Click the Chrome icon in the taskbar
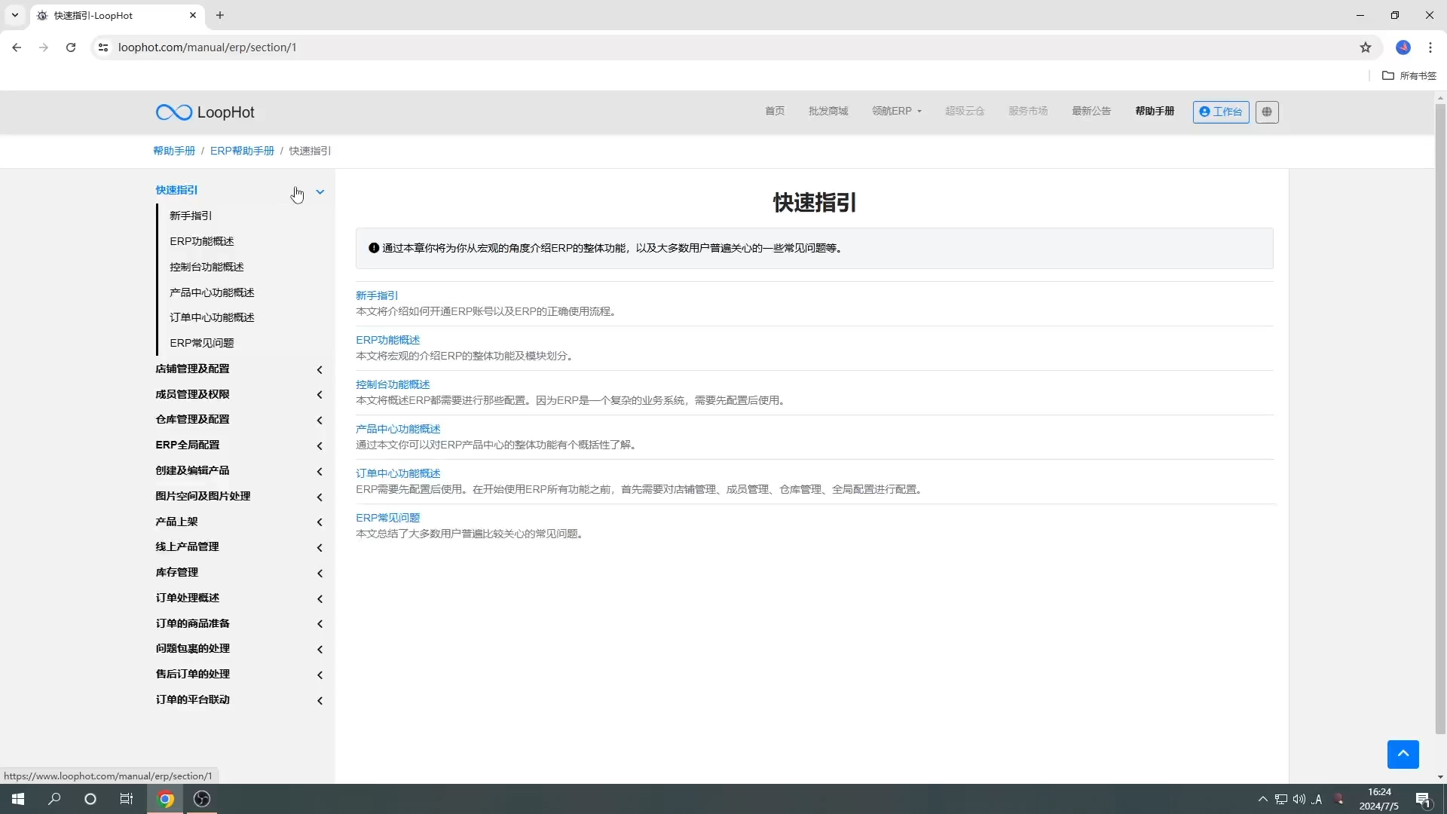This screenshot has height=814, width=1447. [165, 799]
